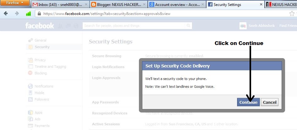Click the browser forward arrow
Viewport: 297px width, 130px height.
pos(17,14)
